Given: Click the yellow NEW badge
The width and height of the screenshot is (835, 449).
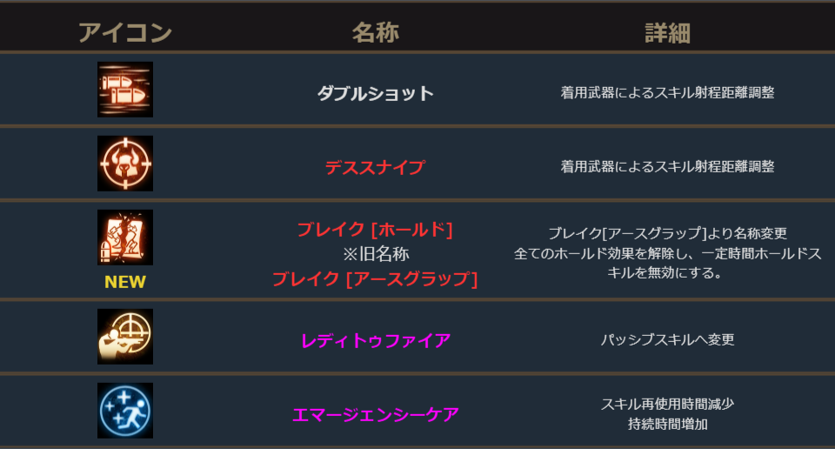Looking at the screenshot, I should point(125,282).
